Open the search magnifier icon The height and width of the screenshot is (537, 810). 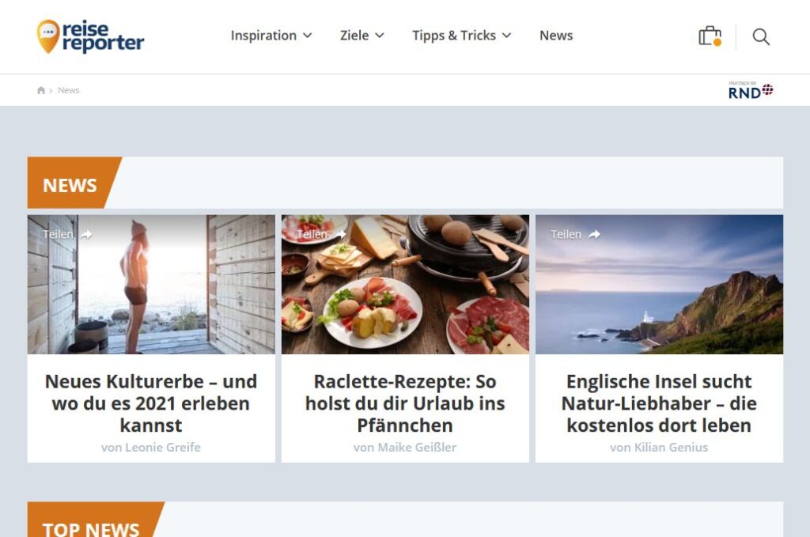click(x=761, y=36)
